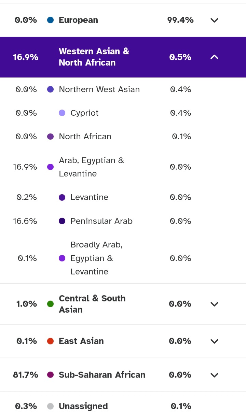The width and height of the screenshot is (246, 412).
Task: Click the light purple Cypriot dot
Action: pyautogui.click(x=62, y=113)
